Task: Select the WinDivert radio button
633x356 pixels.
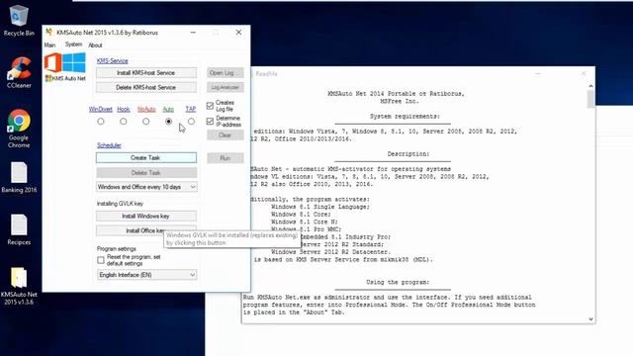Action: 101,121
